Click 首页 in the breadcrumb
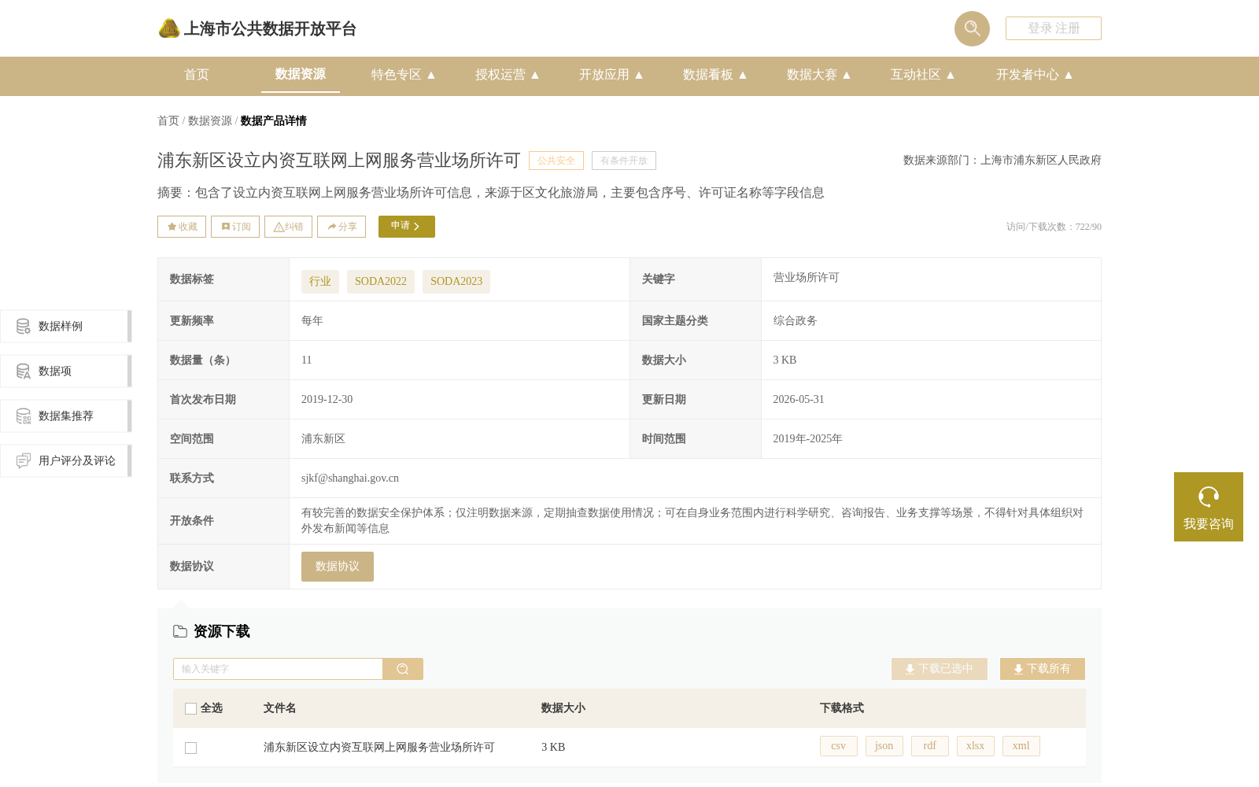 click(x=168, y=121)
